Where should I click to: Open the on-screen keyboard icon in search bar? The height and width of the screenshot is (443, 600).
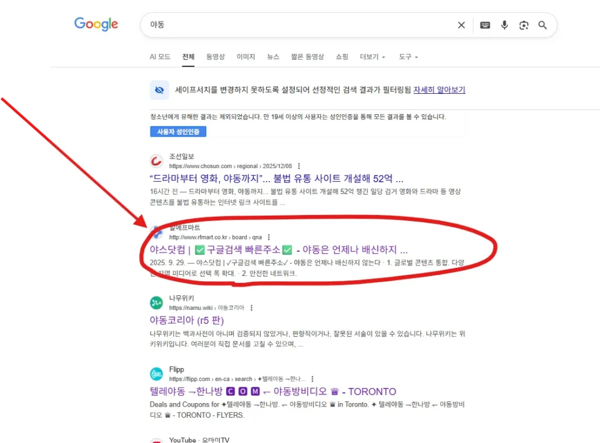485,25
